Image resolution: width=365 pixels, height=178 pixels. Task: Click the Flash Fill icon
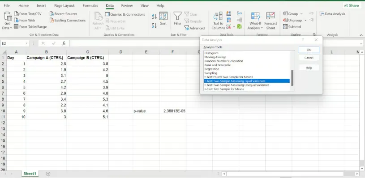point(229,13)
